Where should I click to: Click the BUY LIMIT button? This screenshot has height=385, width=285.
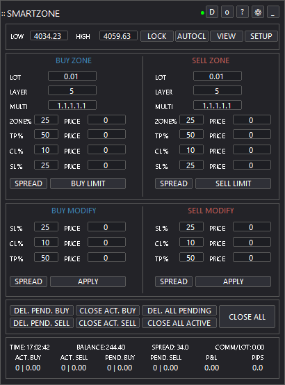point(88,183)
